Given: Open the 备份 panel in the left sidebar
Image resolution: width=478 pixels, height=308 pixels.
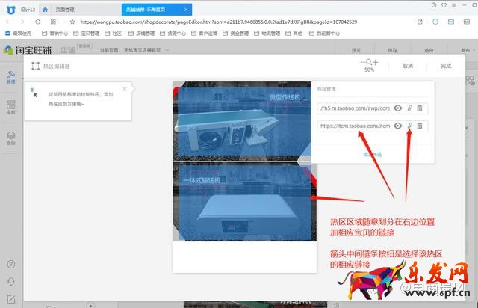Looking at the screenshot, I should 10,138.
